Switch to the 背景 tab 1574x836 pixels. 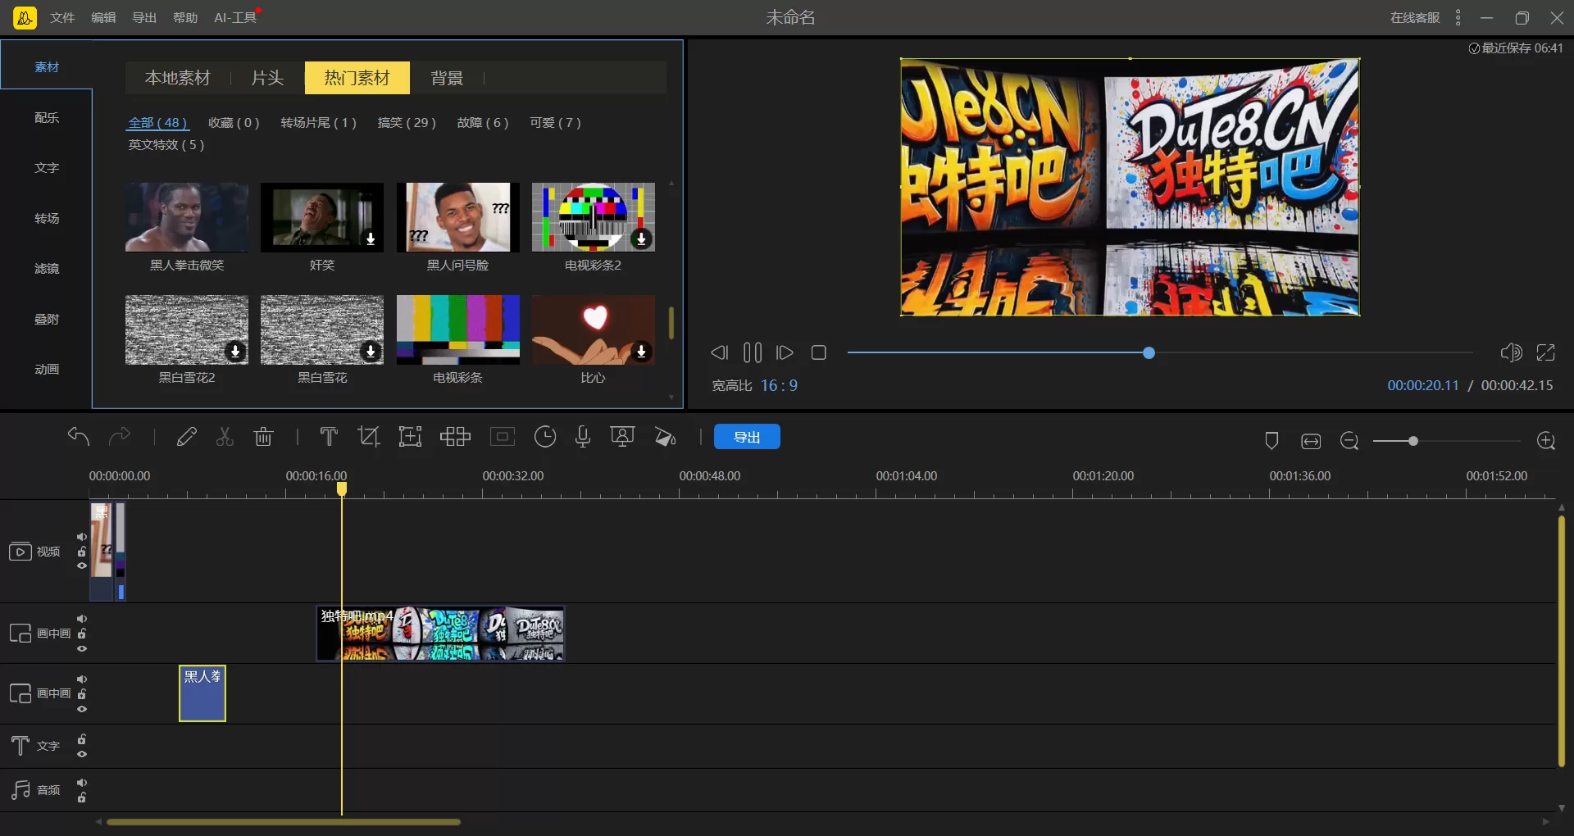click(x=447, y=78)
